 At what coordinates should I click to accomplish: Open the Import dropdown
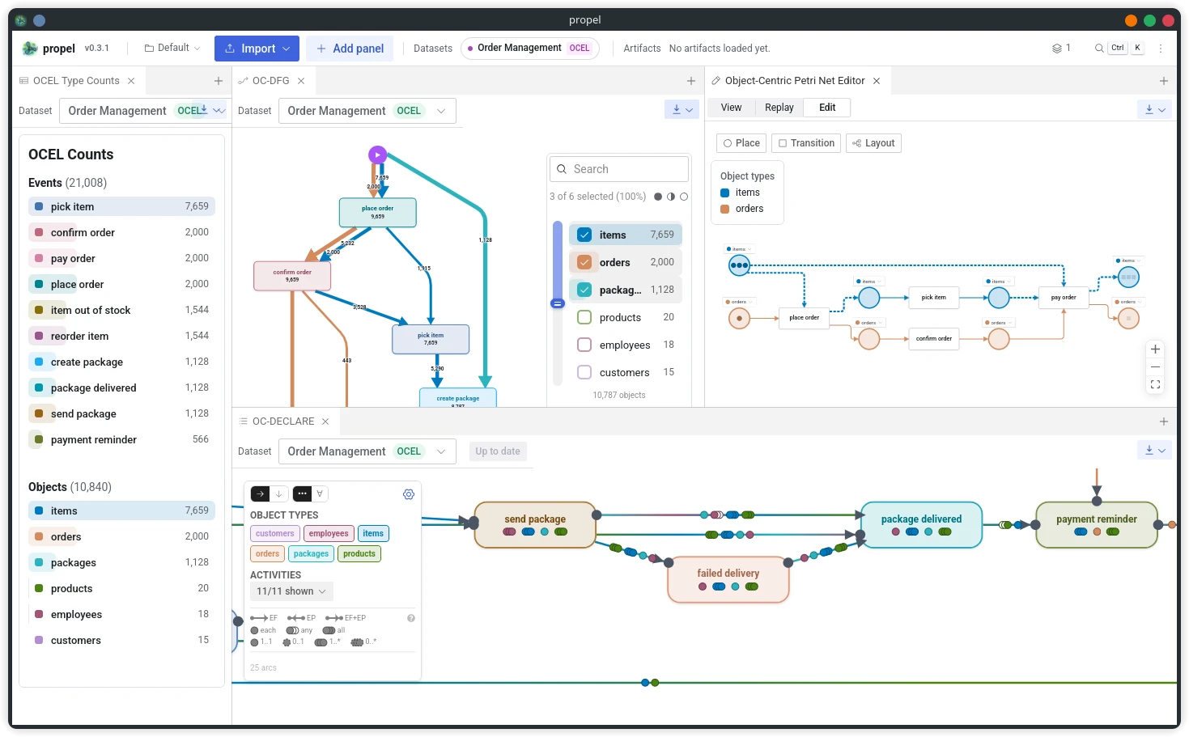coord(257,49)
